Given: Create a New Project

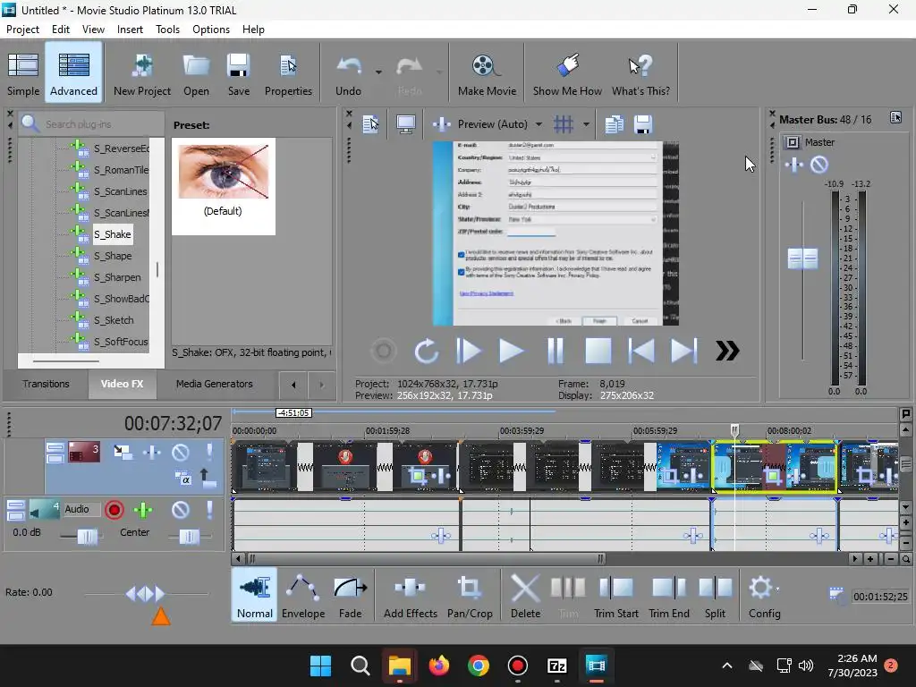Looking at the screenshot, I should click(x=142, y=73).
